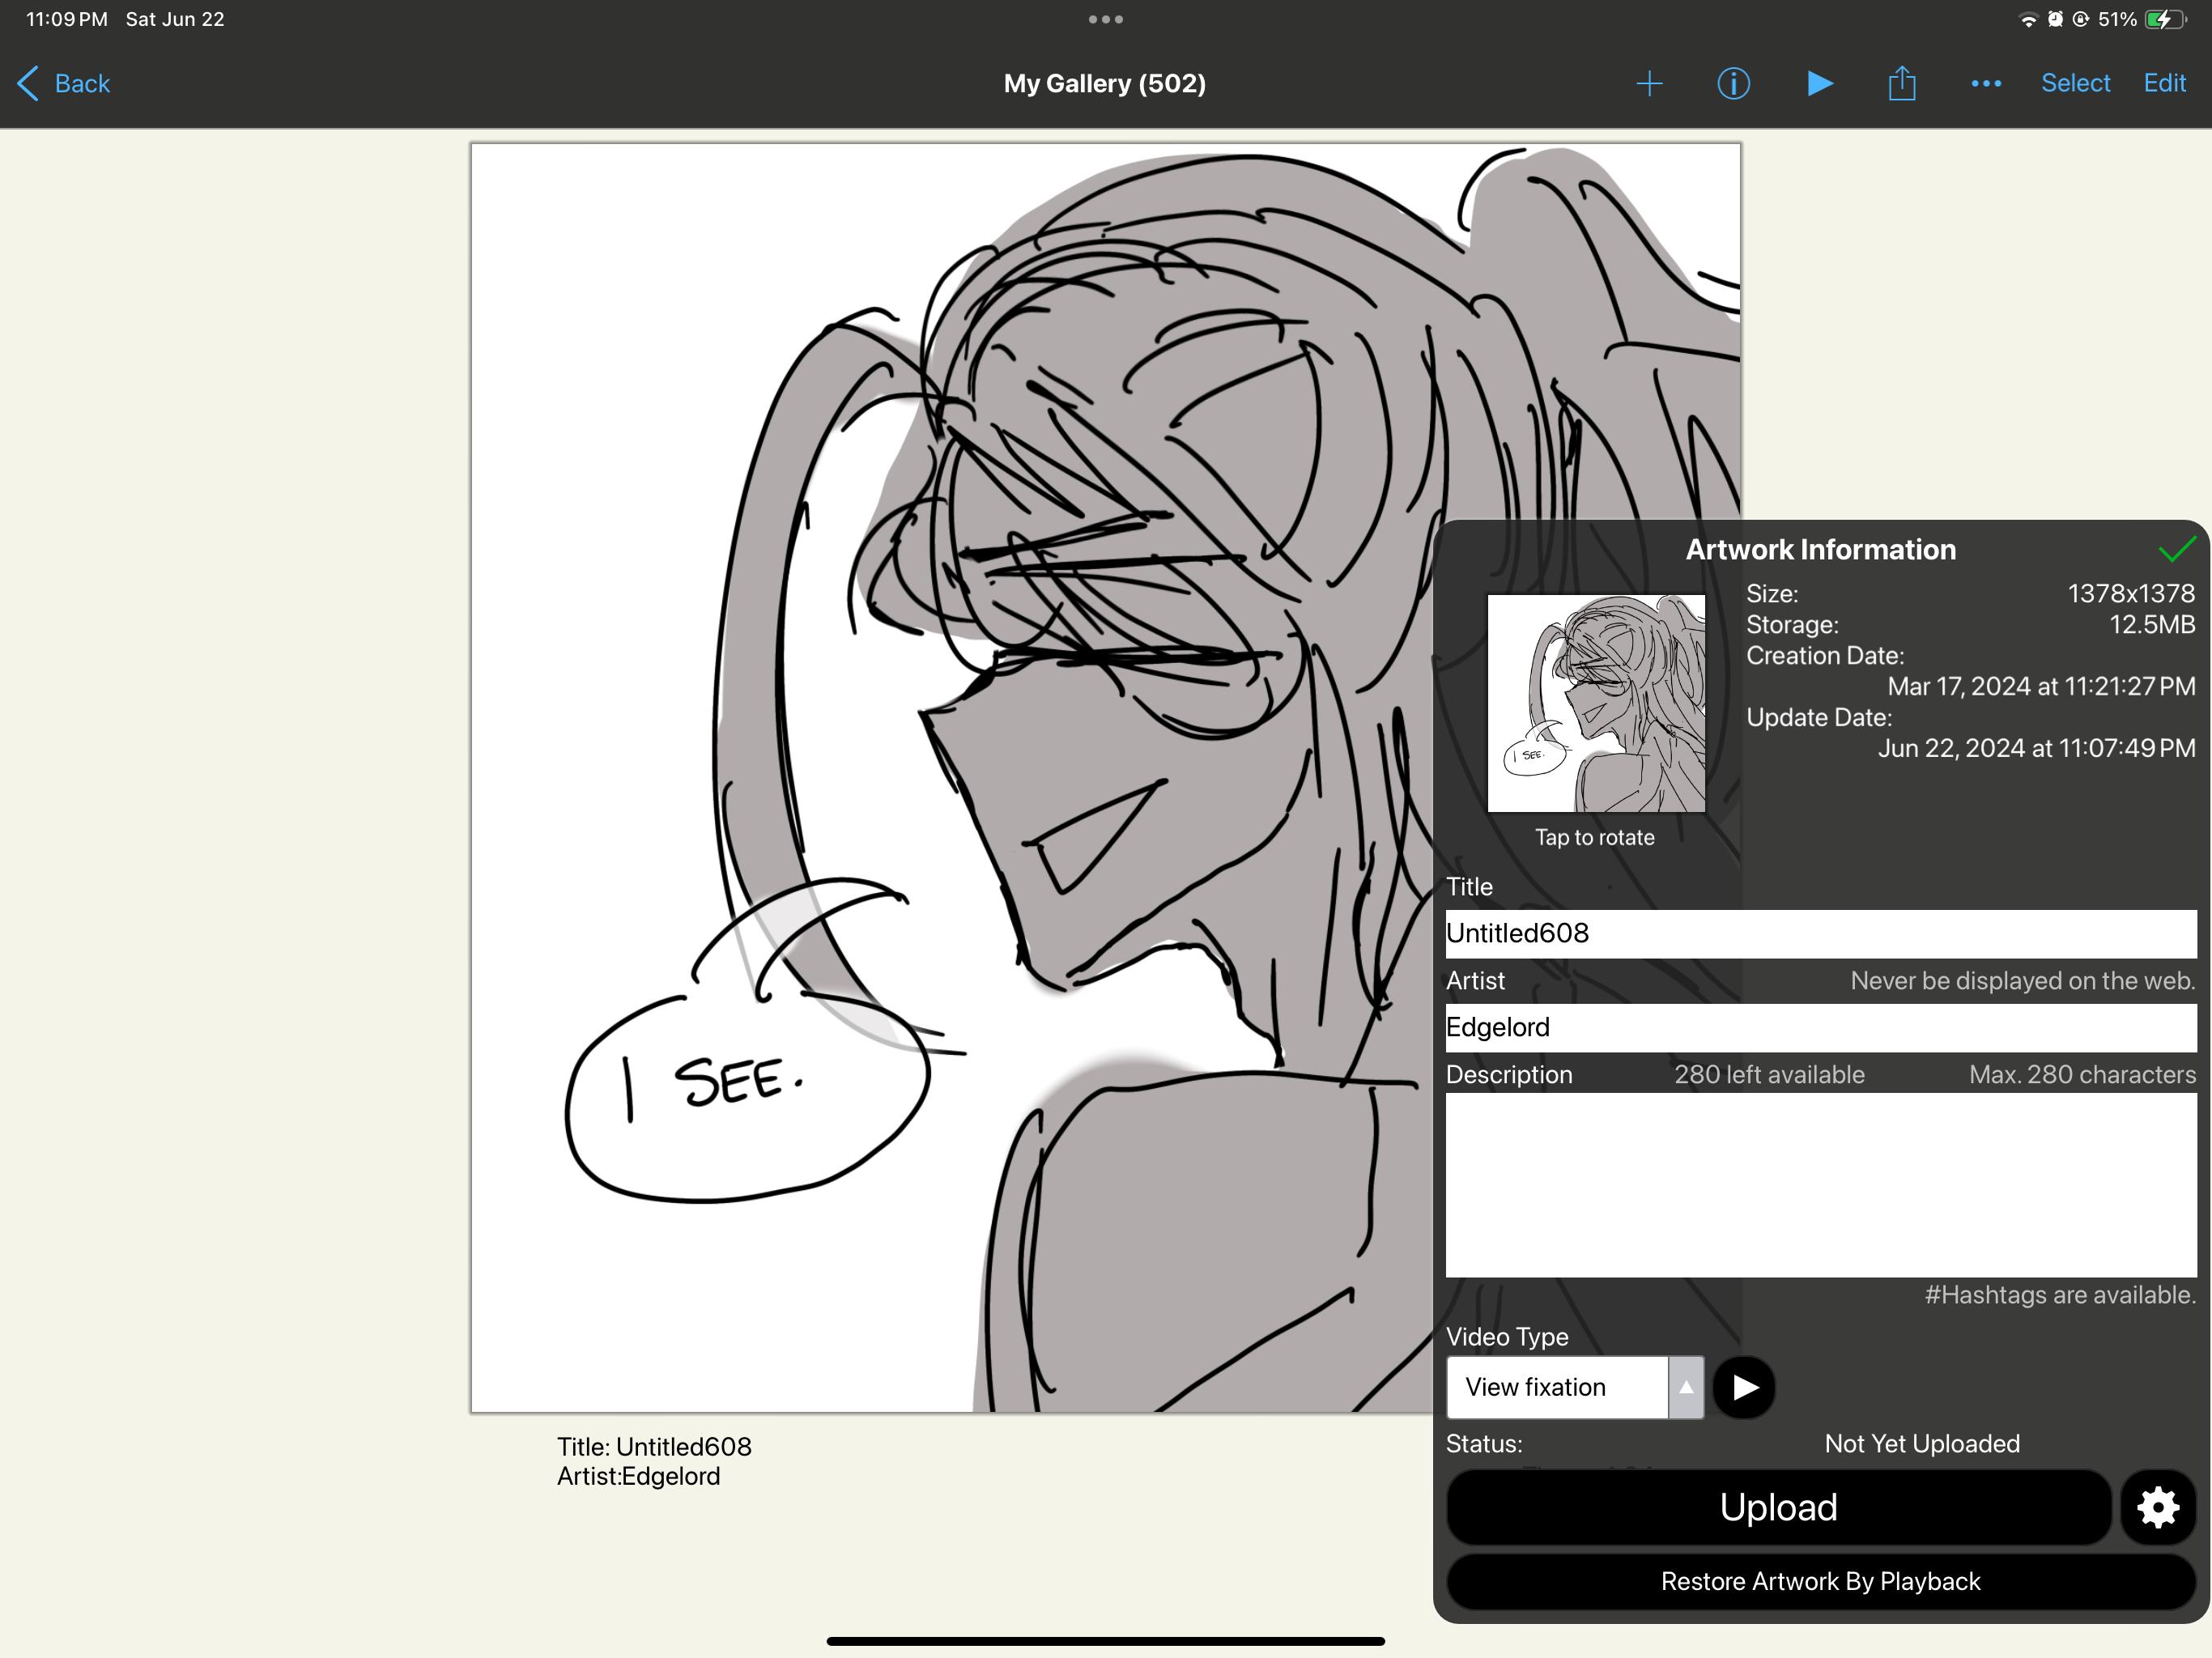Click update date 'Jun 22, 2024 at 11:07:49 PM'
The image size is (2212, 1658).
pos(2036,748)
